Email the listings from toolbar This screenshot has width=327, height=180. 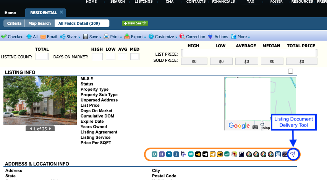click(49, 37)
